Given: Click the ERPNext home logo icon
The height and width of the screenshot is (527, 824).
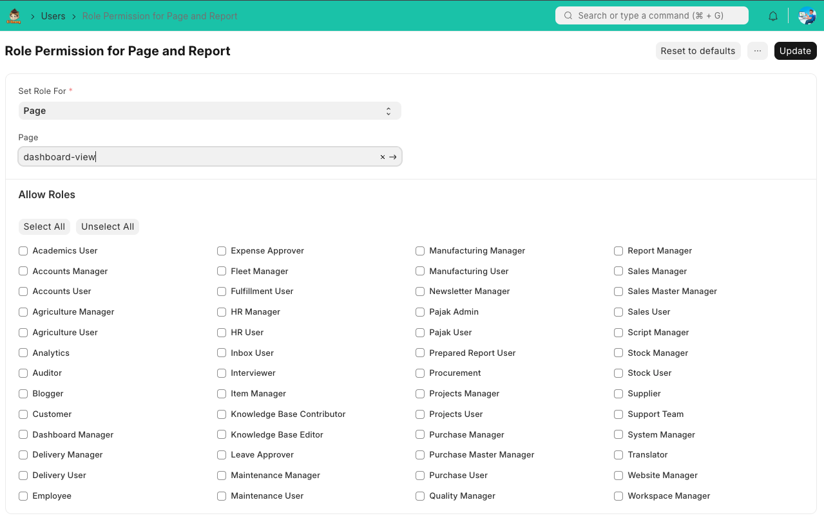Looking at the screenshot, I should tap(14, 16).
